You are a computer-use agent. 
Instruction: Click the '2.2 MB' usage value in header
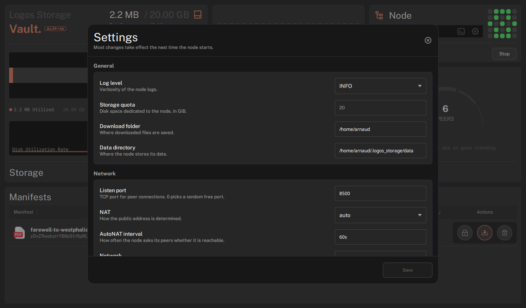click(x=124, y=15)
